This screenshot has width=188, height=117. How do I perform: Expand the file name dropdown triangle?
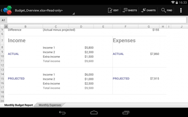[x=73, y=13]
